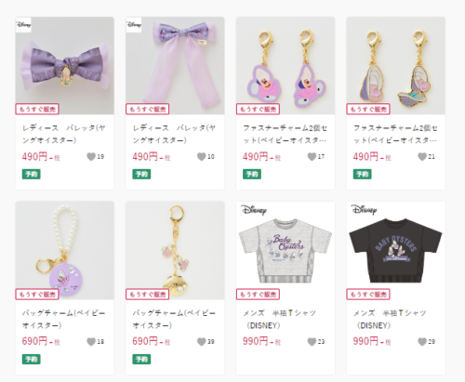
Task: Open purple bow barrette product image
Action: (65, 66)
